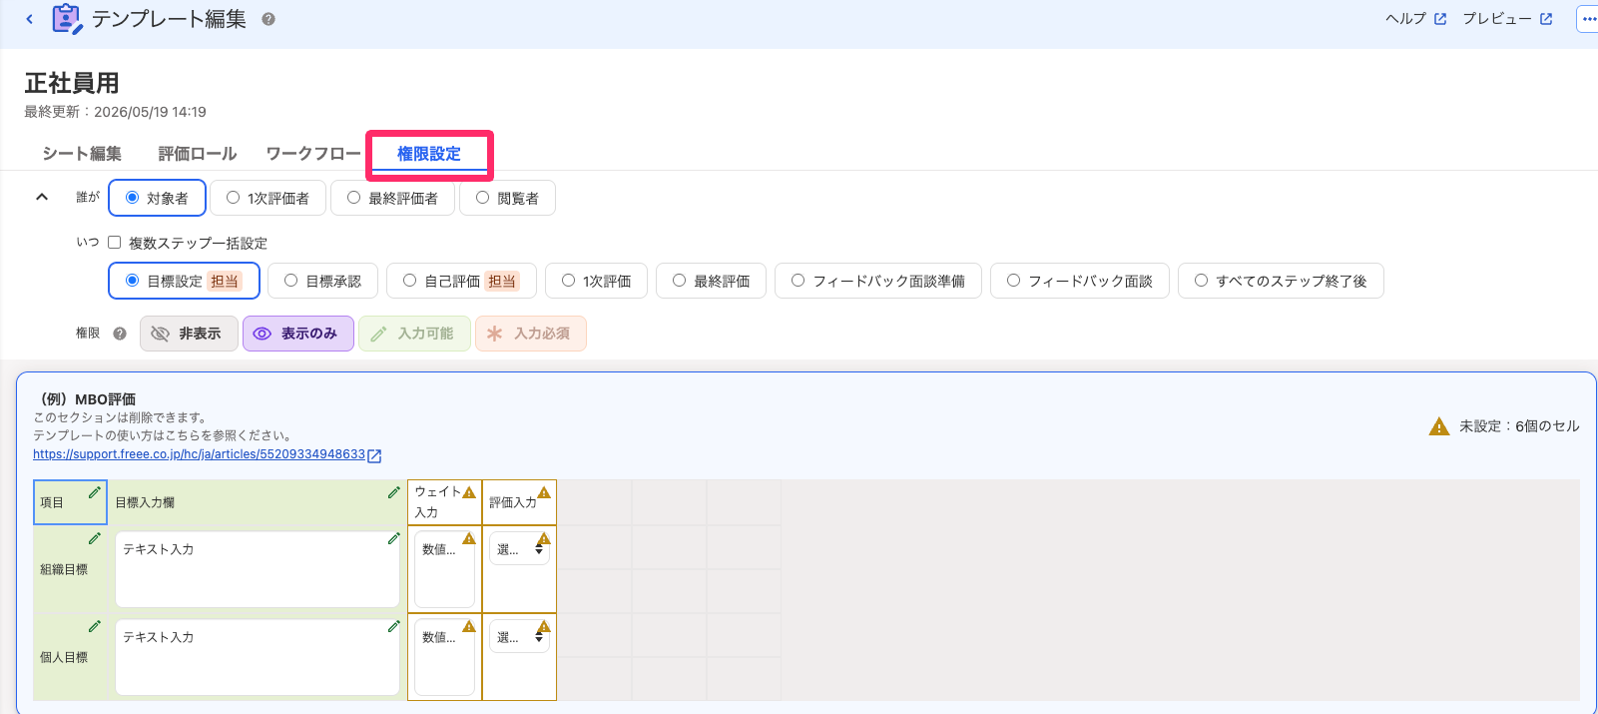Set permission to 入力必須
The width and height of the screenshot is (1598, 714).
(x=531, y=334)
